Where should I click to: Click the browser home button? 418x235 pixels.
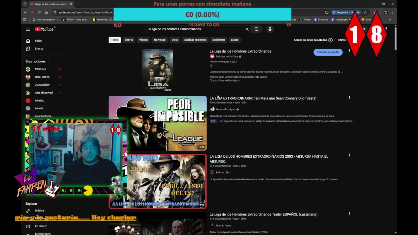click(46, 12)
